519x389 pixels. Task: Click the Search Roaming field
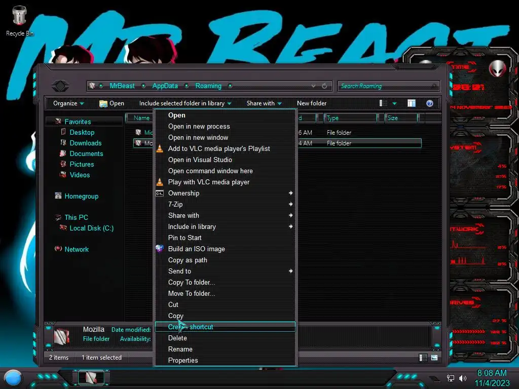(x=389, y=86)
